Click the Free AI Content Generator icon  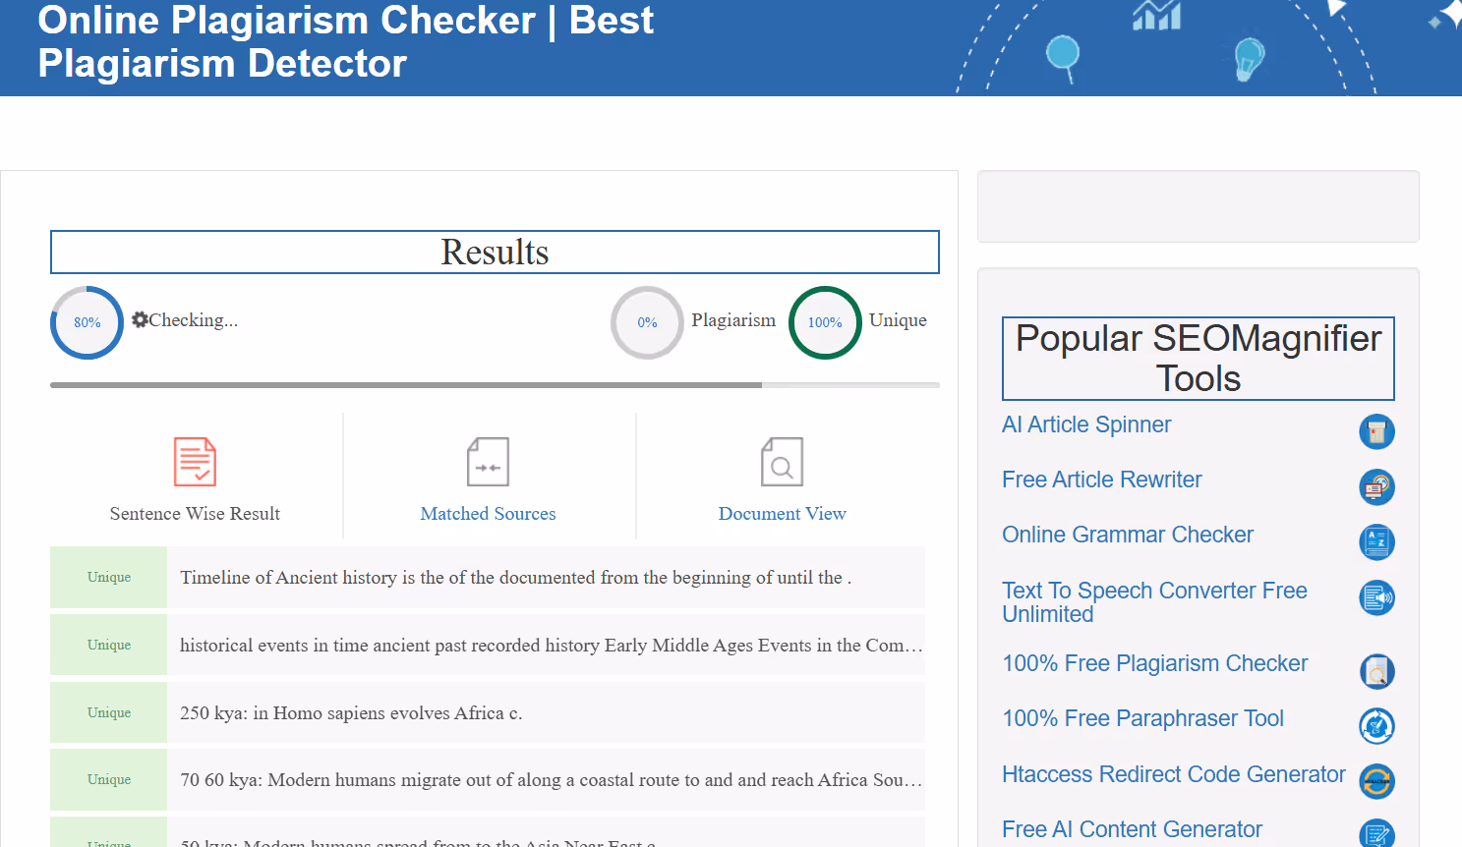(x=1376, y=834)
